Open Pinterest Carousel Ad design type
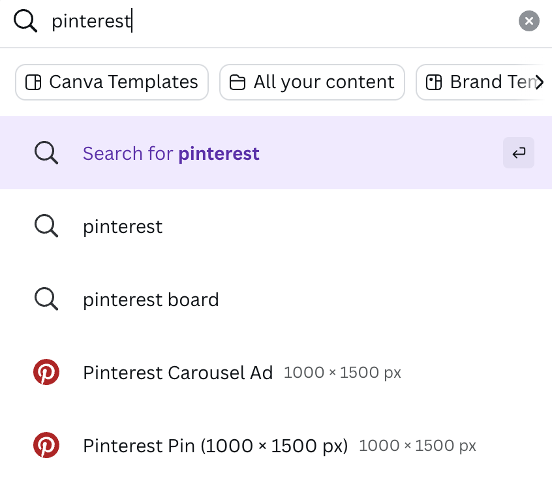 click(276, 372)
